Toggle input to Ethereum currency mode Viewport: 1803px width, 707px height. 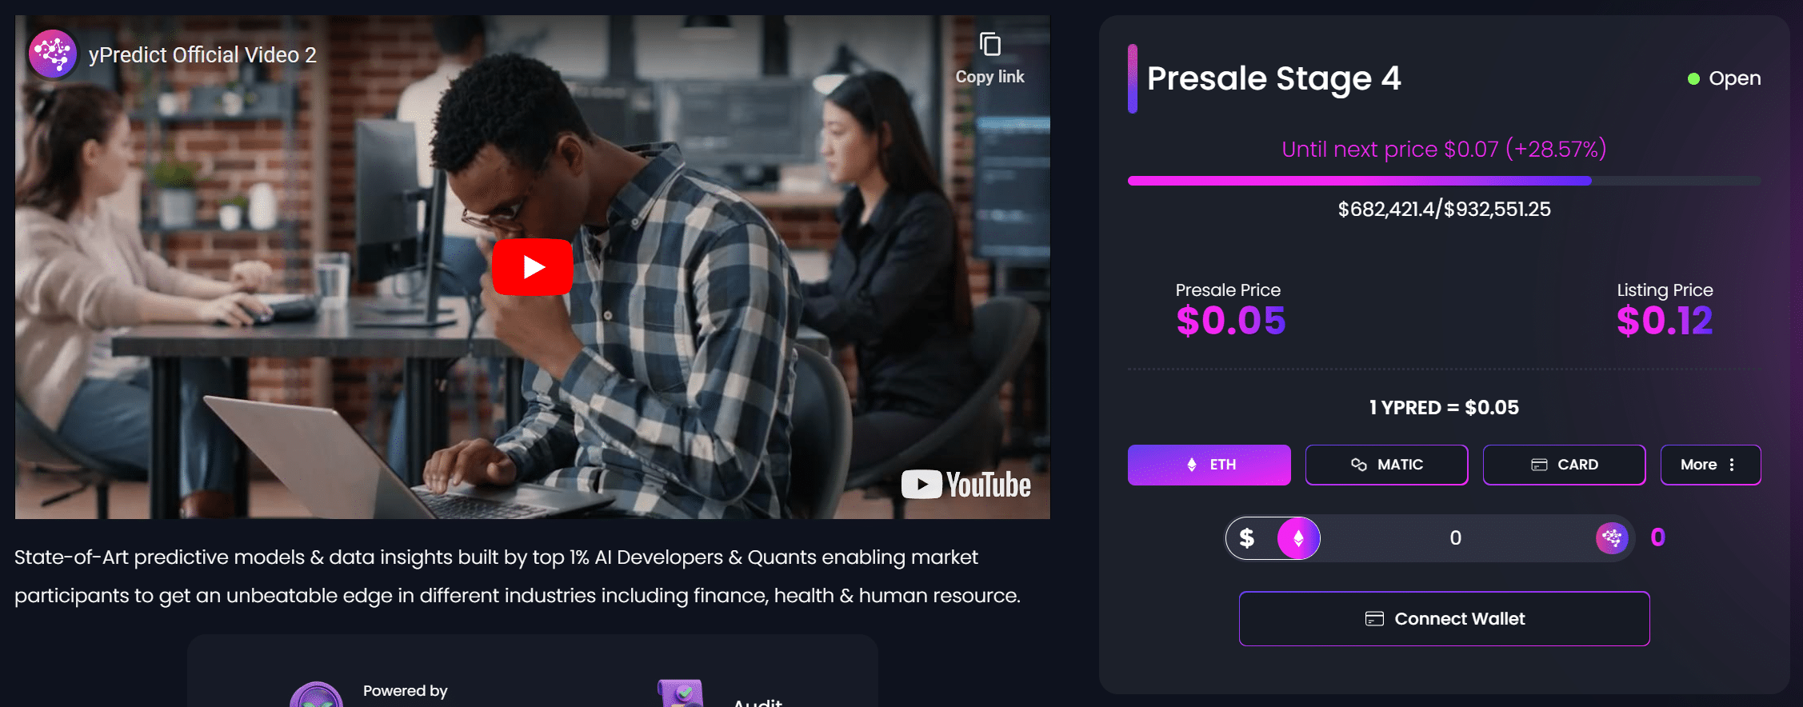pyautogui.click(x=1298, y=538)
